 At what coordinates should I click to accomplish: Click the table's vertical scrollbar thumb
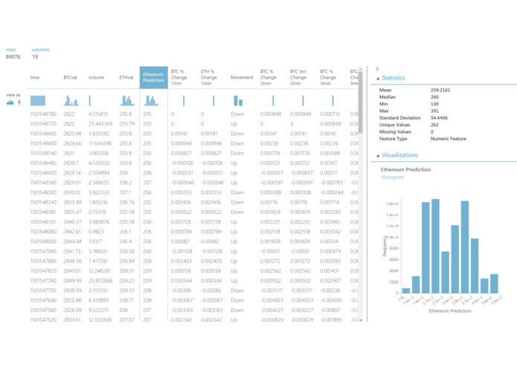(360, 102)
